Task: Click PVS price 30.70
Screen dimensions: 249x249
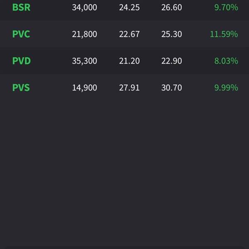Action: point(172,88)
